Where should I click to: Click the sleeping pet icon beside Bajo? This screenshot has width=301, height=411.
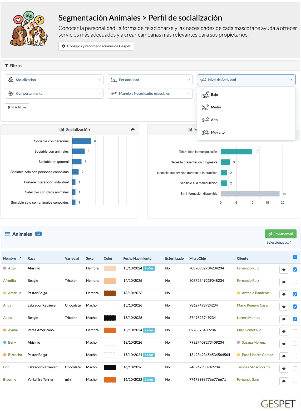point(205,94)
